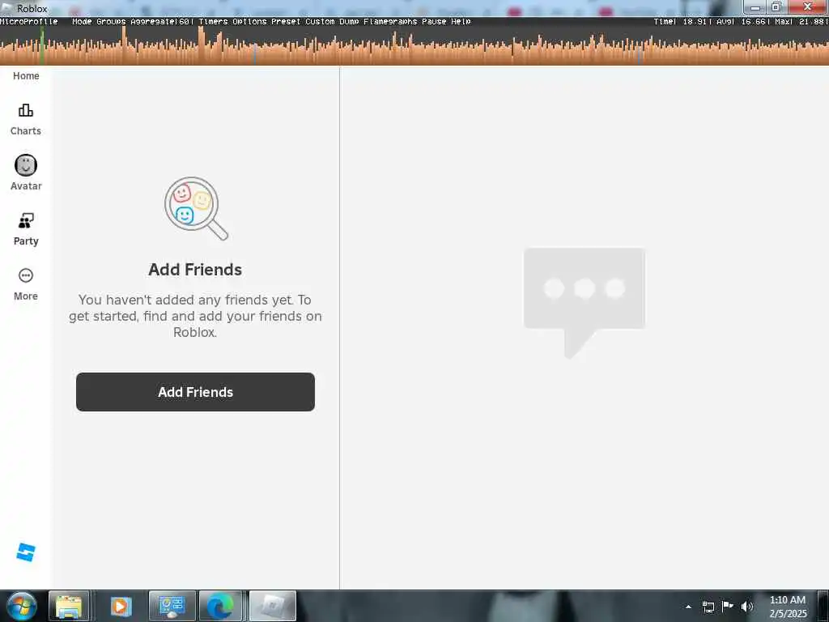Image resolution: width=829 pixels, height=622 pixels.
Task: Open the Timers menu in profiler
Action: [213, 22]
